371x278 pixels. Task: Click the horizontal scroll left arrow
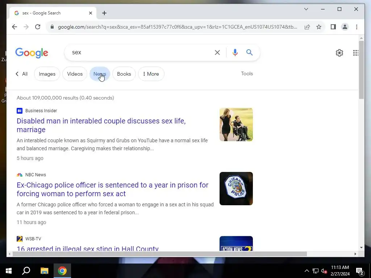coord(9,254)
